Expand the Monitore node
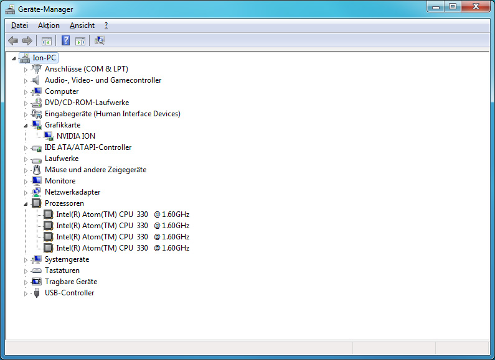Viewport: 495px width, 360px height. click(x=26, y=182)
